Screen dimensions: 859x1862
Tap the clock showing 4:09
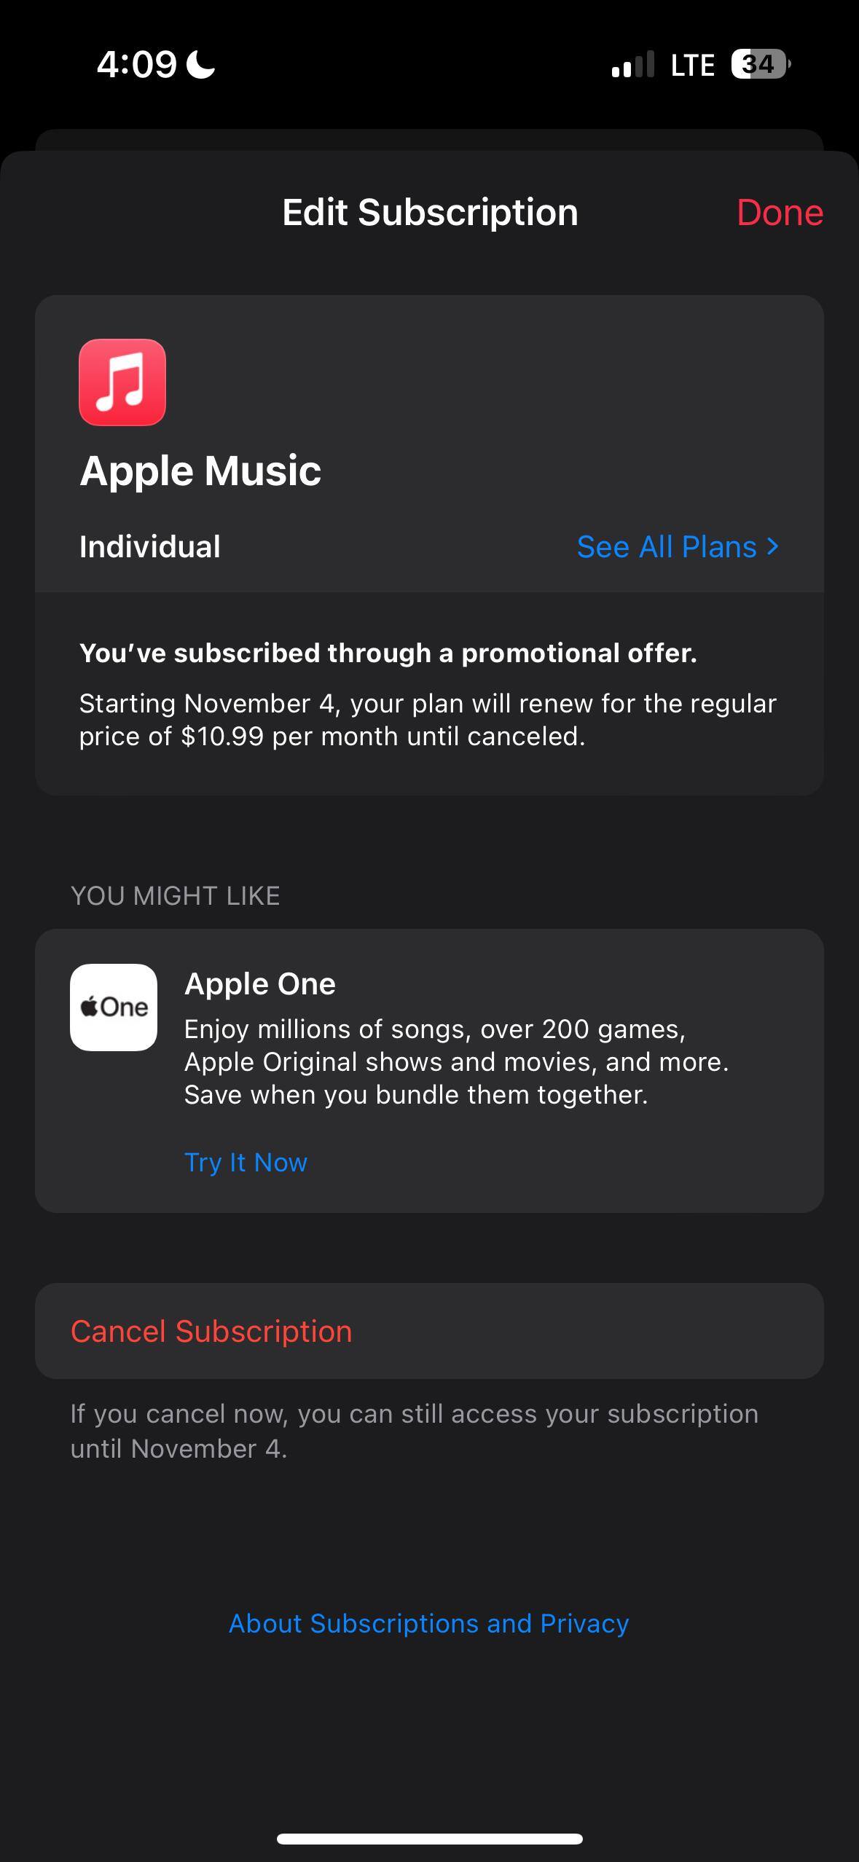click(137, 66)
